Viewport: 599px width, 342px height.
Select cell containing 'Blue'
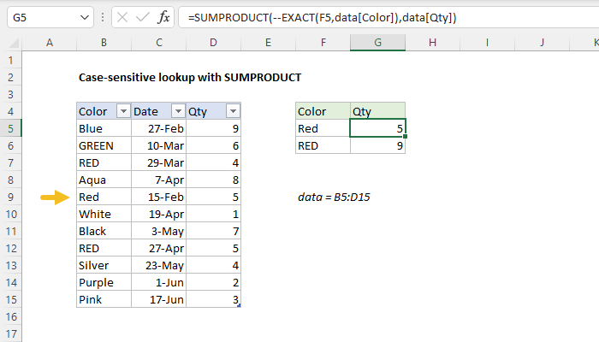[x=104, y=128]
